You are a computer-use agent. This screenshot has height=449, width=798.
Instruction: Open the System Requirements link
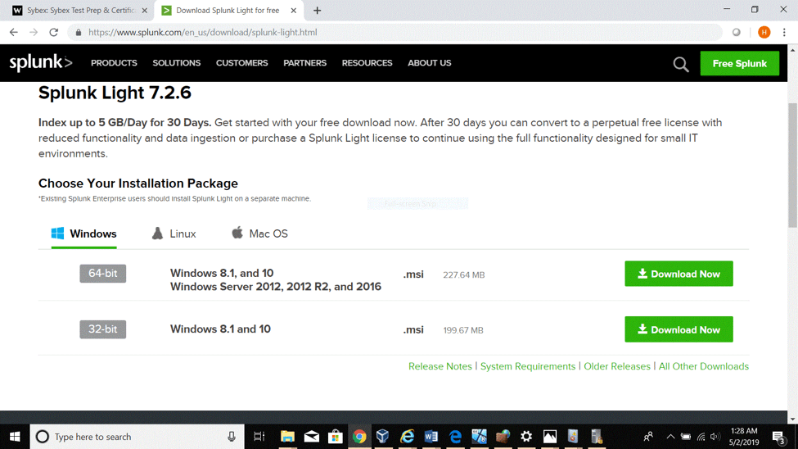tap(528, 366)
